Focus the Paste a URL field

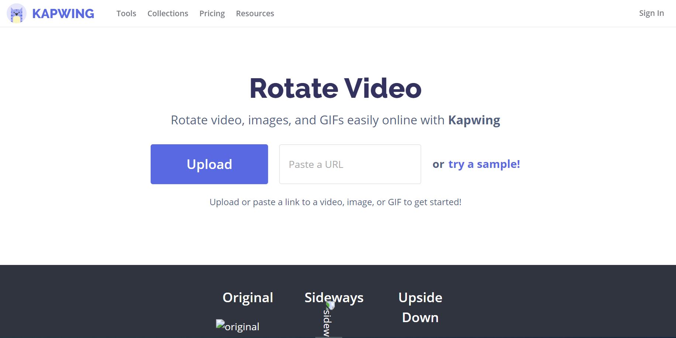click(x=350, y=164)
